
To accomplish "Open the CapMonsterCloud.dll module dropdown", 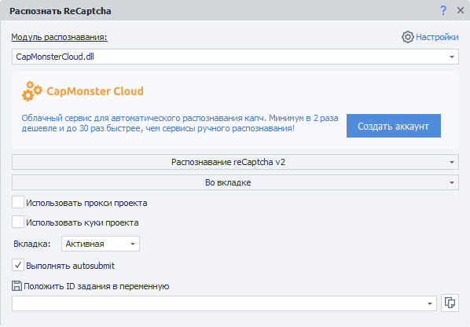I will click(x=235, y=57).
